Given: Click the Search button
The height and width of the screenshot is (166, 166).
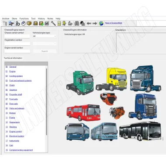Looking at the screenshot, I should 45,51.
